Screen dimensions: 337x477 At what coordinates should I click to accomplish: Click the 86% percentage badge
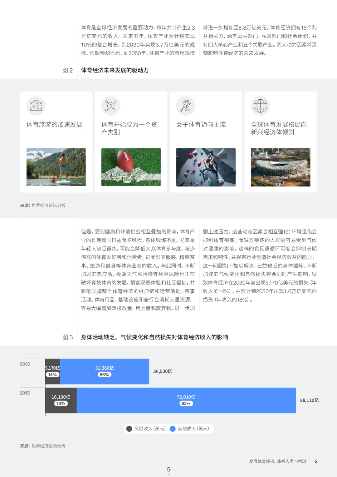[105, 375]
